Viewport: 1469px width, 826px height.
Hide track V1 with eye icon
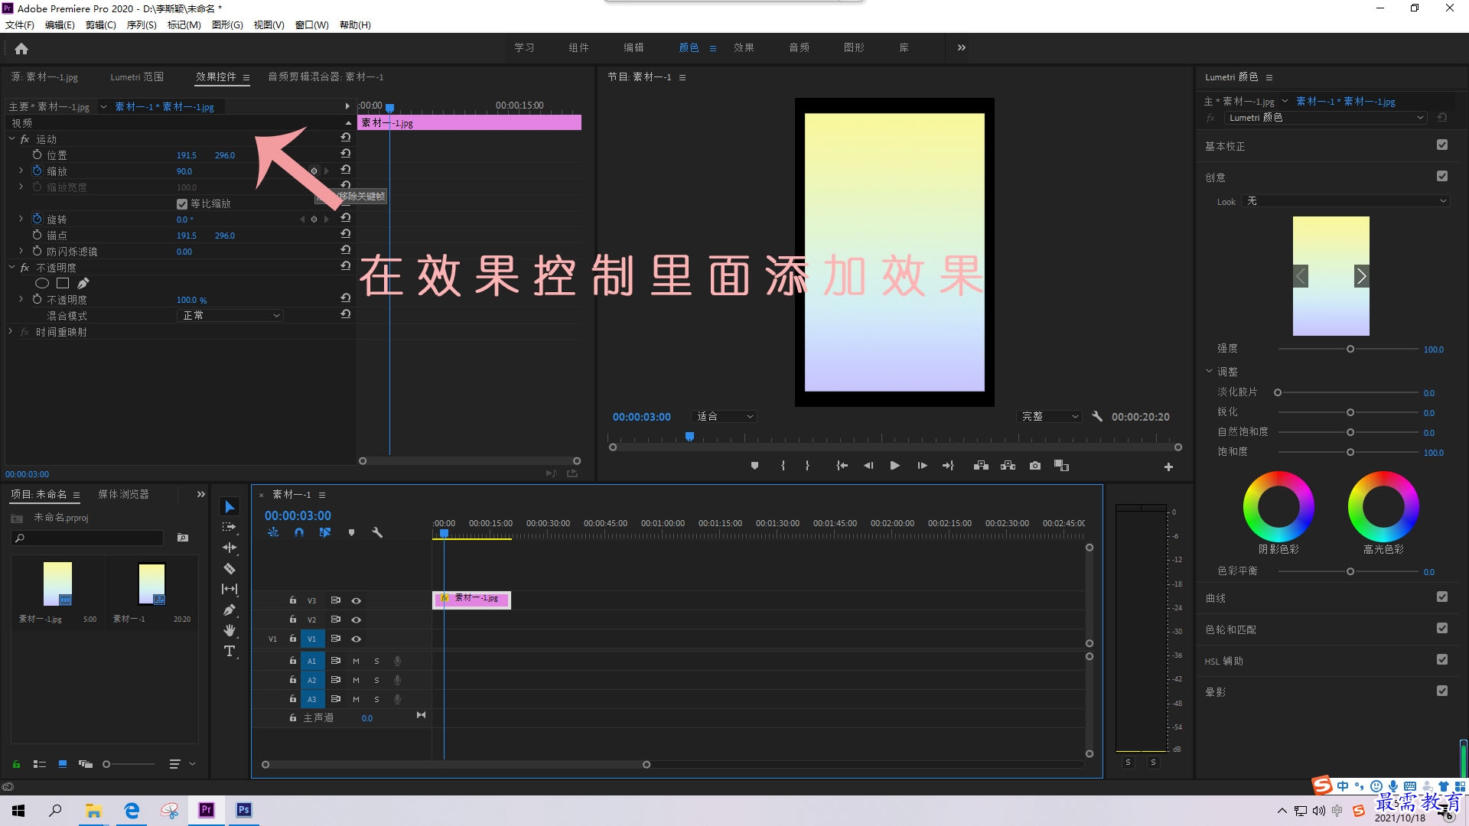pyautogui.click(x=356, y=639)
